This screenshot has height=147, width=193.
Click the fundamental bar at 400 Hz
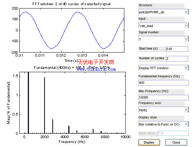(28, 103)
